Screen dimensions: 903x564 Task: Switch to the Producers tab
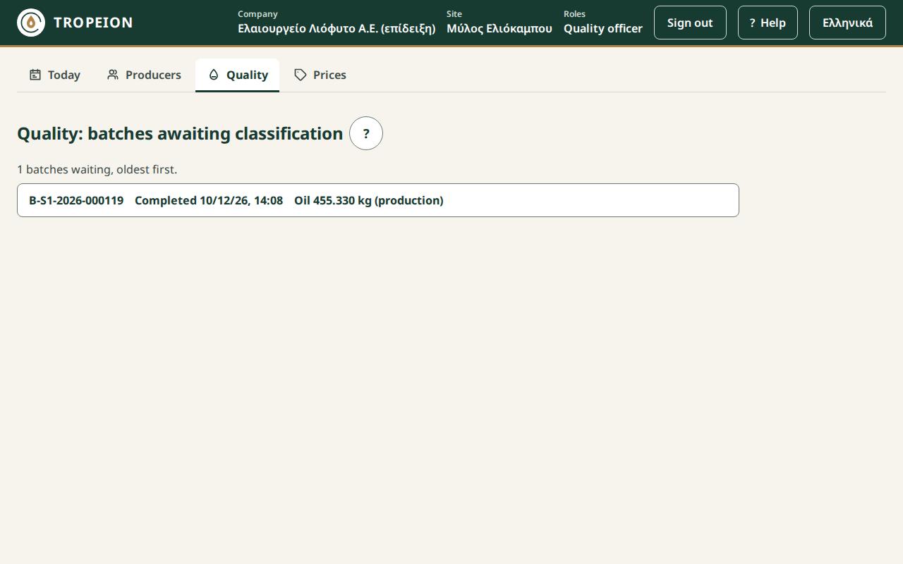coord(144,75)
